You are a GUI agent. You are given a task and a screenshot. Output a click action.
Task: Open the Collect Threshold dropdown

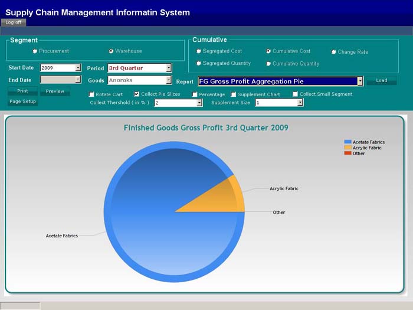(x=199, y=103)
